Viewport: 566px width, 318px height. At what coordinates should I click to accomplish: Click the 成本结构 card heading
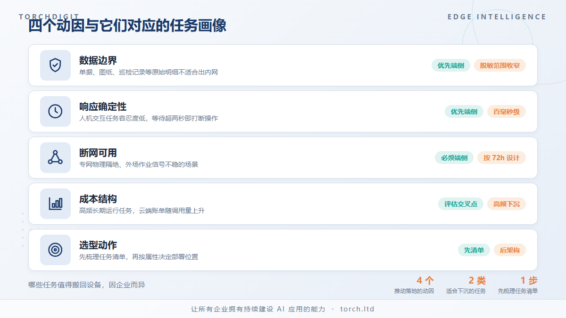pyautogui.click(x=98, y=199)
